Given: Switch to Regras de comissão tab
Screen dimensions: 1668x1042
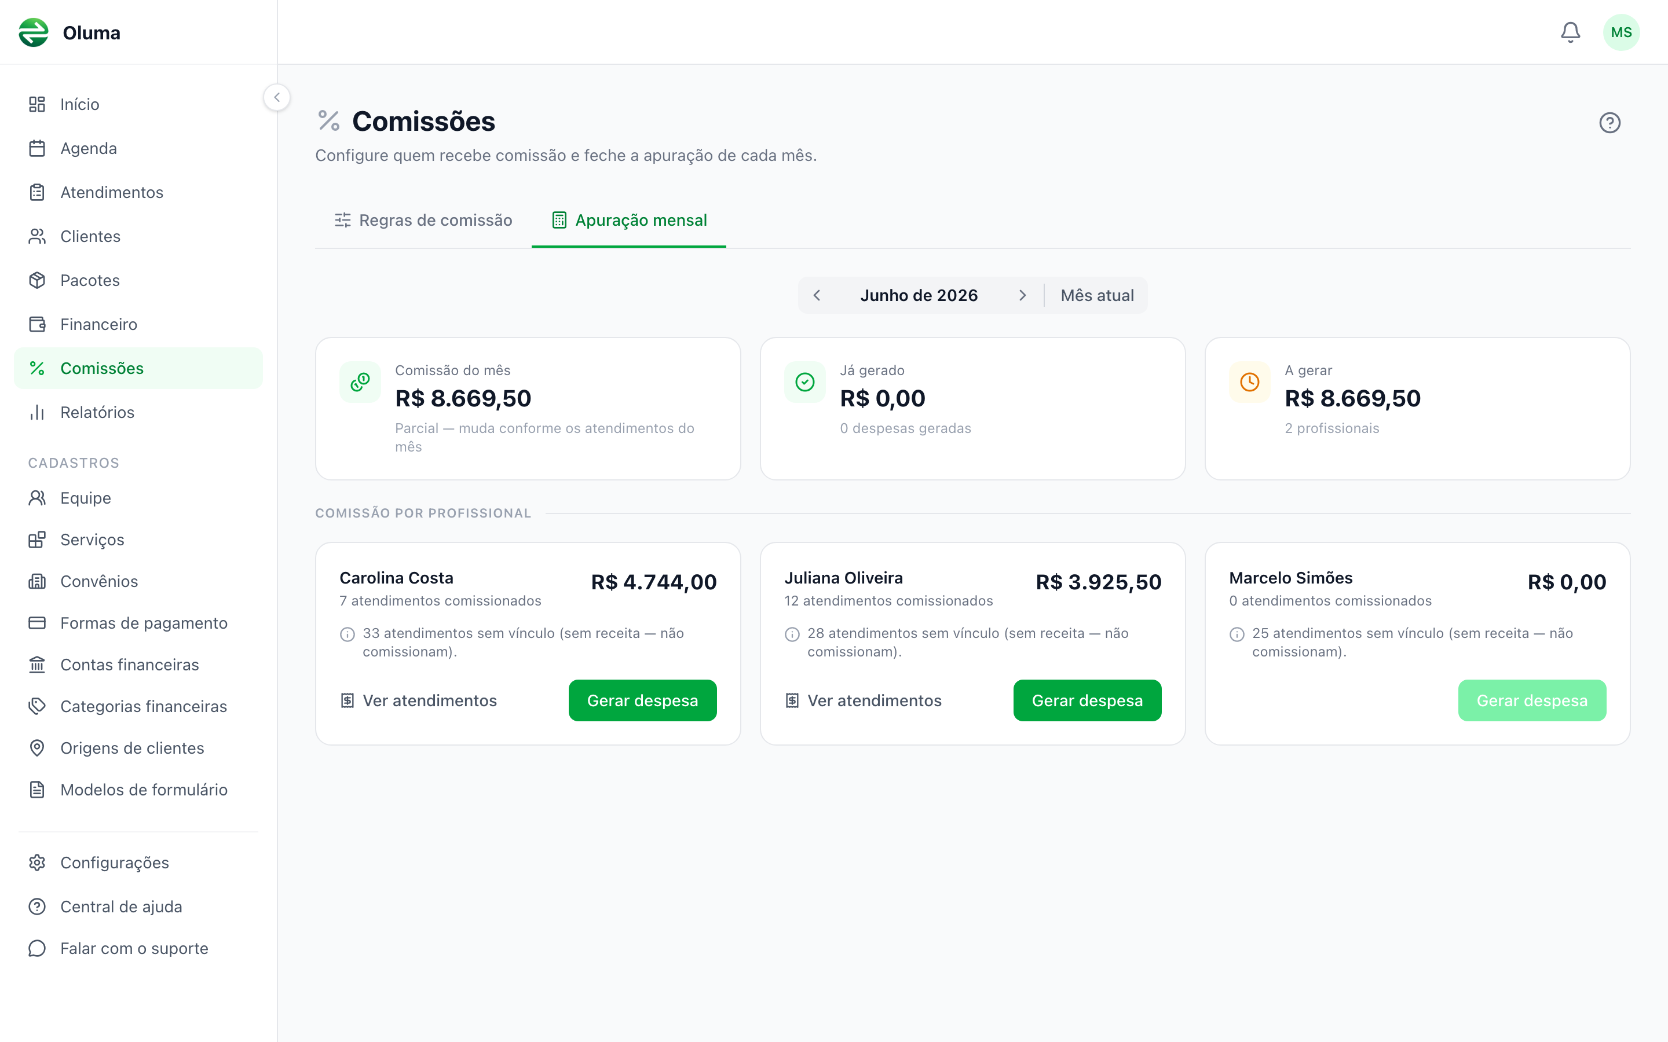Looking at the screenshot, I should 423,221.
